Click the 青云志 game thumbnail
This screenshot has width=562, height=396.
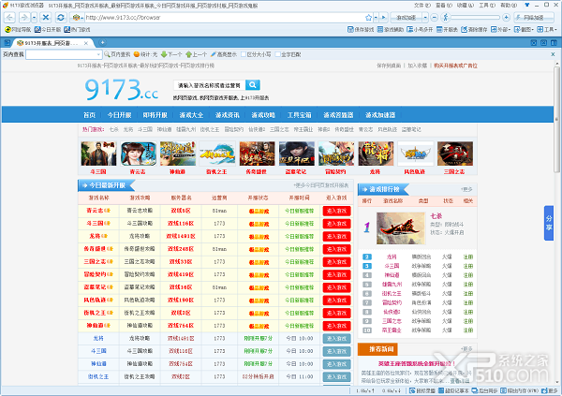[139, 154]
